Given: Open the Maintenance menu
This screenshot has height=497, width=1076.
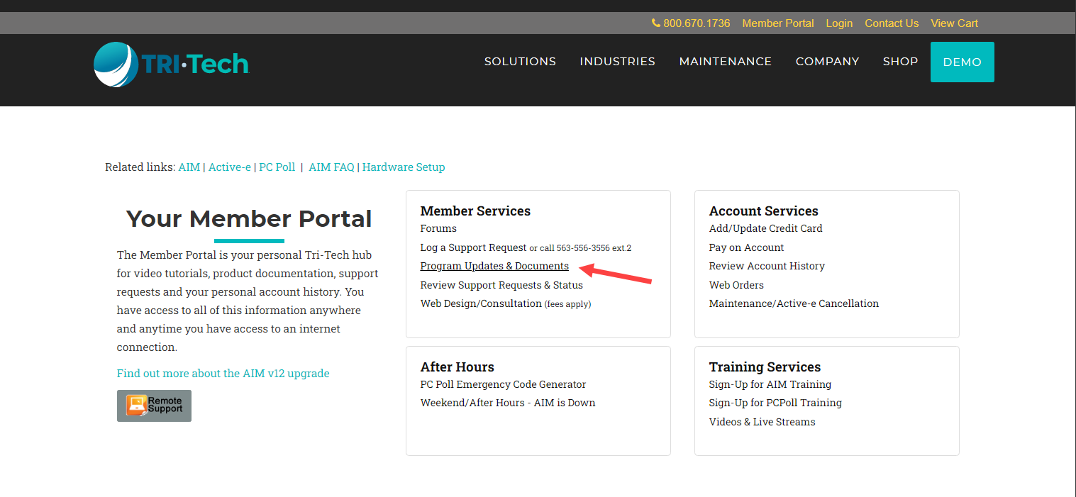Looking at the screenshot, I should pyautogui.click(x=725, y=62).
